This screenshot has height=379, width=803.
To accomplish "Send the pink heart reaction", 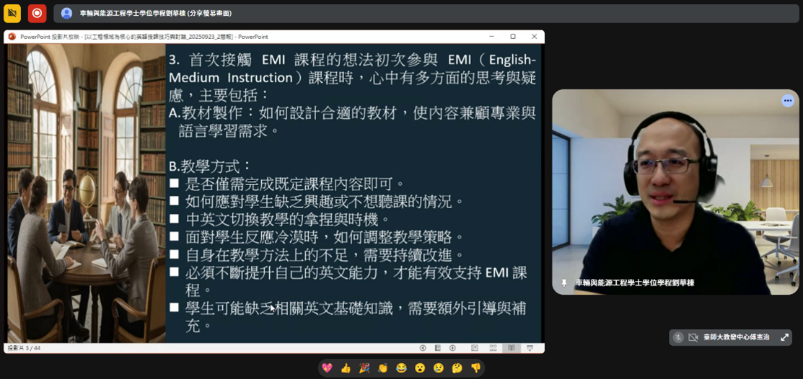I will (327, 368).
